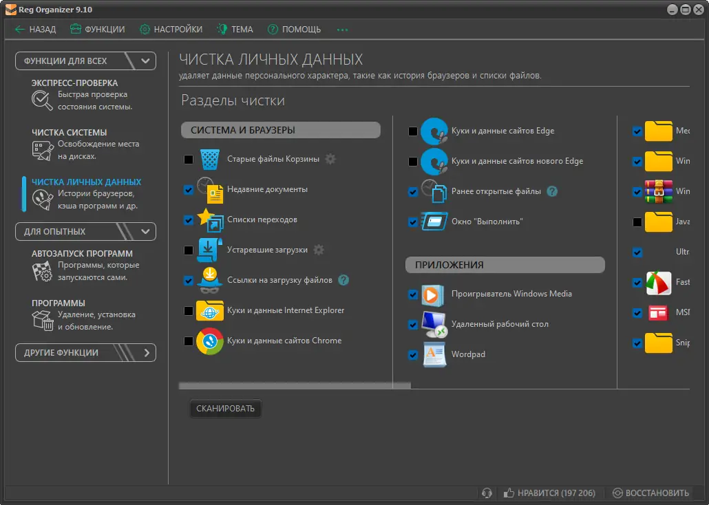The width and height of the screenshot is (709, 505).
Task: Uncheck the Windows Media Player checkbox
Action: pos(413,294)
